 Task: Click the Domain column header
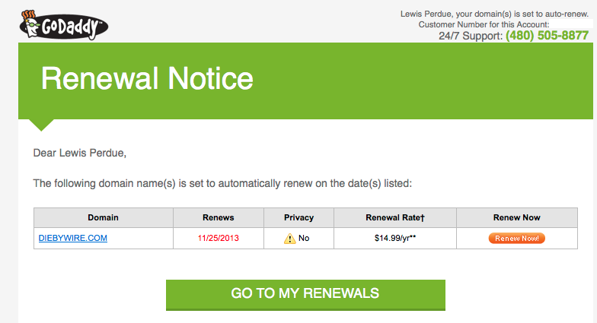point(104,217)
